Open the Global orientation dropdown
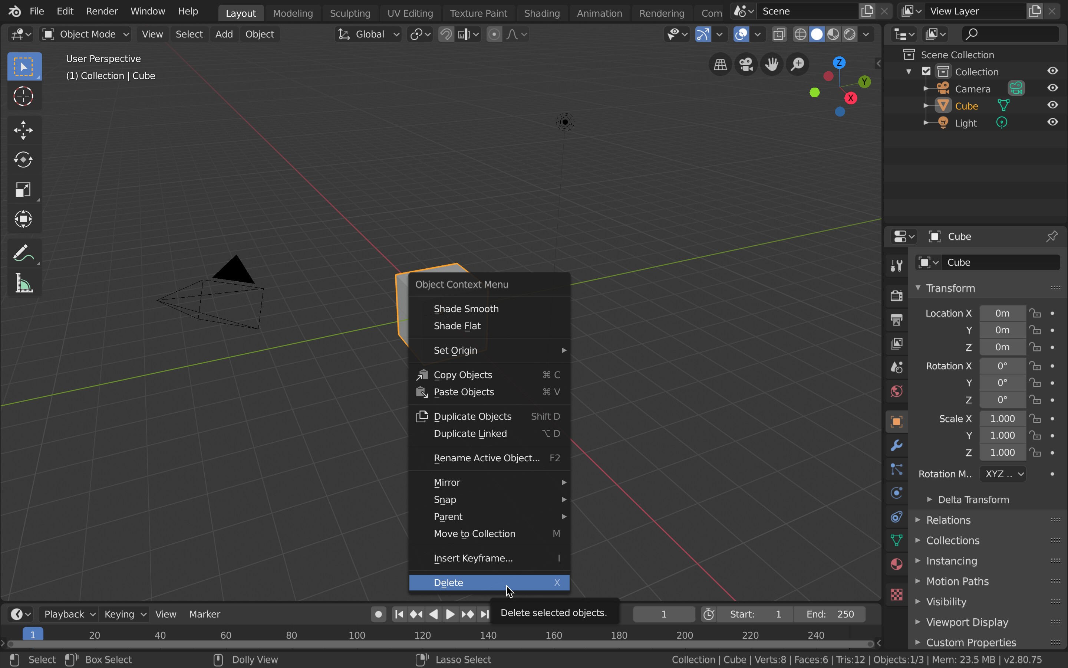 369,34
